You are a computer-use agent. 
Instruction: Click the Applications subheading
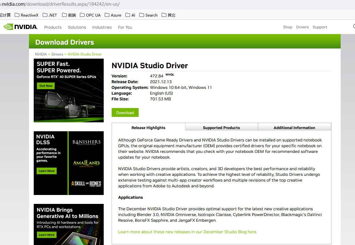coord(130,197)
